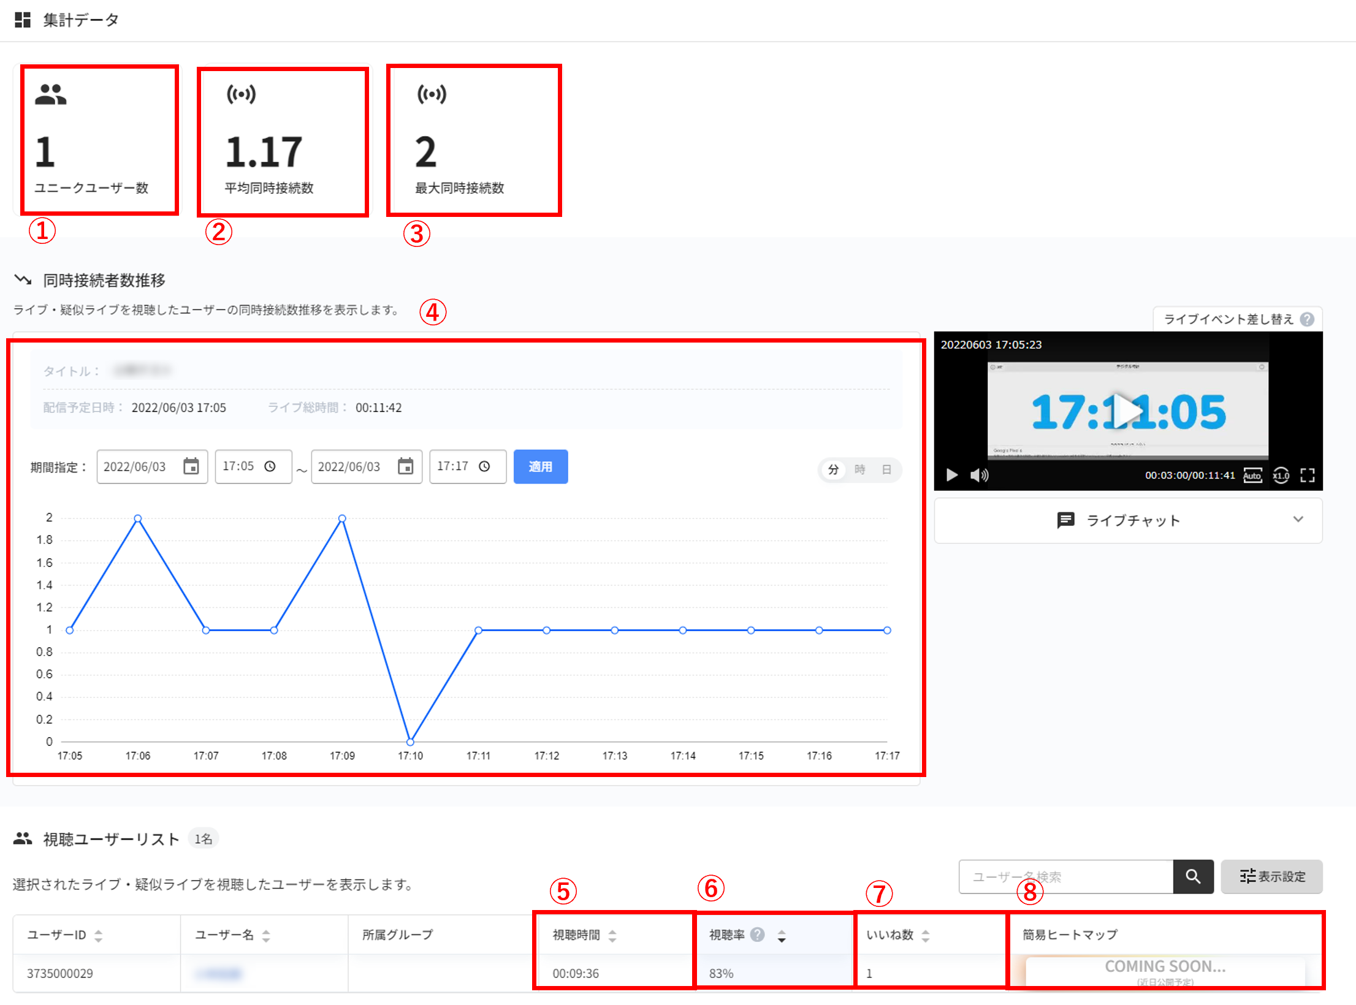Sort the list by ユーザーID column
Viewport: 1356px width, 1005px height.
click(98, 935)
